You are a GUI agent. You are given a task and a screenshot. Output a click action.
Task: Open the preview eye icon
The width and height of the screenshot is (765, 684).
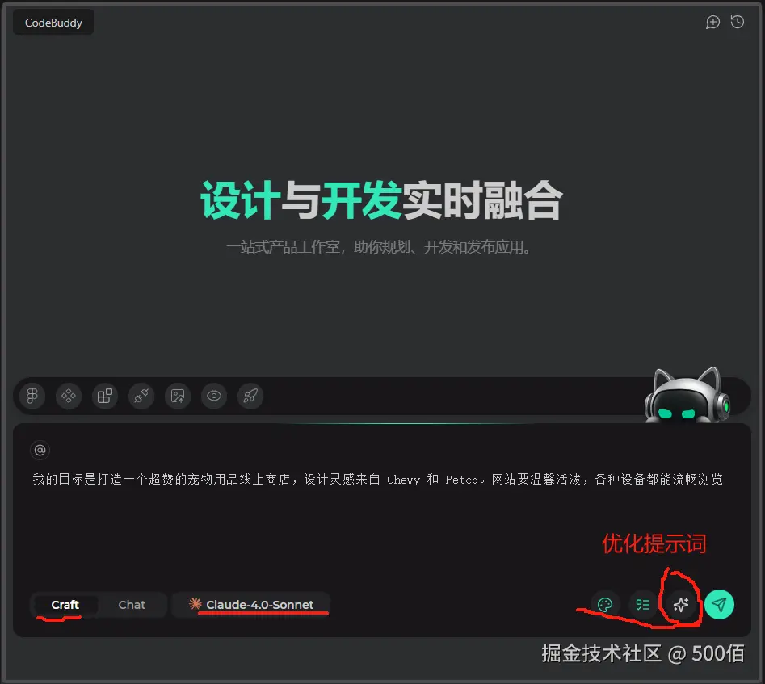[x=213, y=396]
